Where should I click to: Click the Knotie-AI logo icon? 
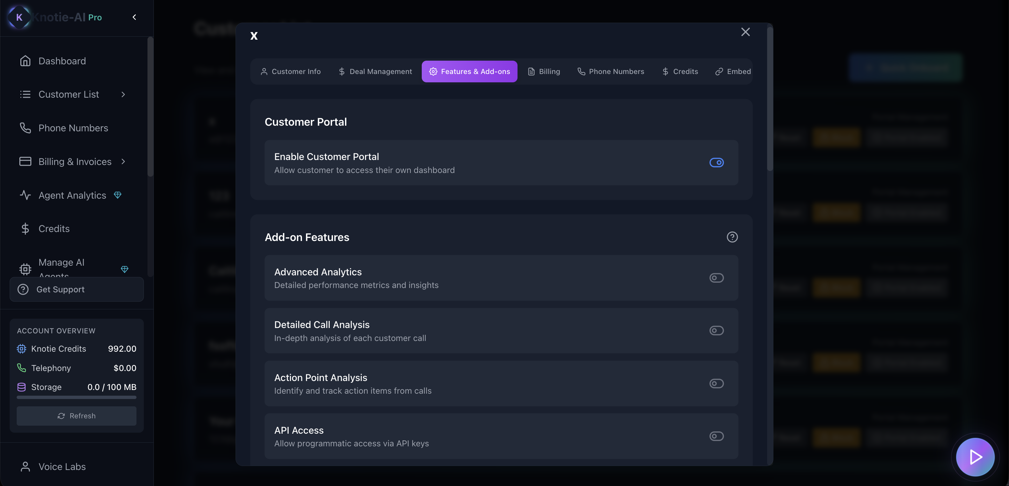(19, 17)
